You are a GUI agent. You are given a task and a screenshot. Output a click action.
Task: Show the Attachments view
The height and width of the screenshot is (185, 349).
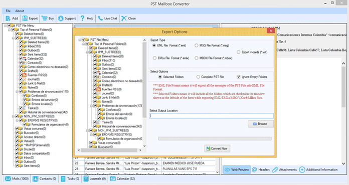coord(284,169)
